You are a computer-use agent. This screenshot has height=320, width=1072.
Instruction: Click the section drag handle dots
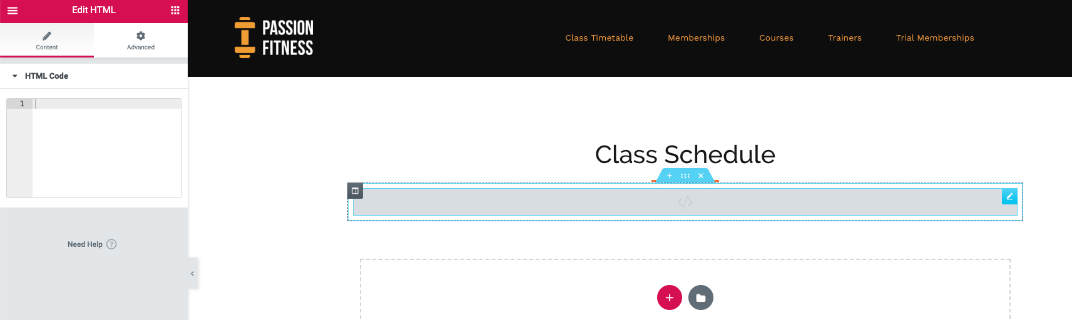coord(685,176)
